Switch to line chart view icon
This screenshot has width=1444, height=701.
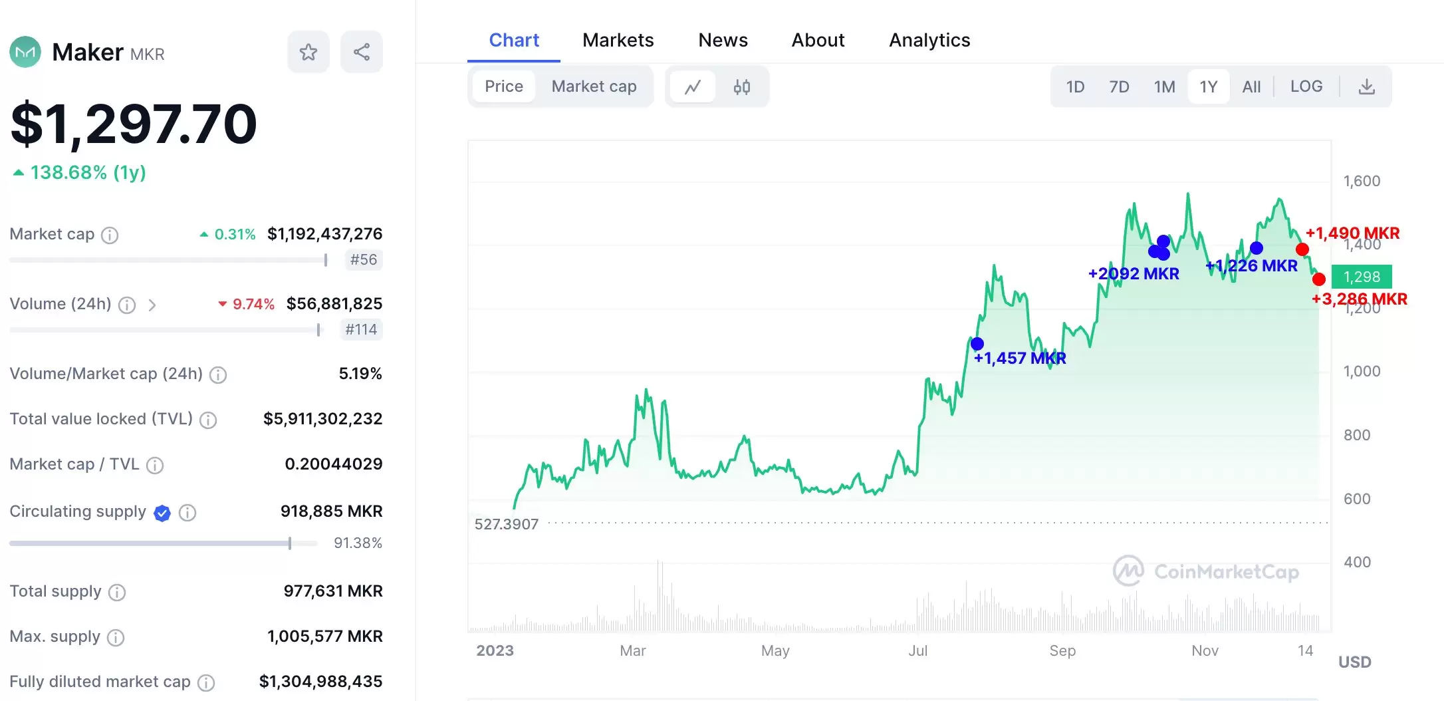click(x=693, y=87)
